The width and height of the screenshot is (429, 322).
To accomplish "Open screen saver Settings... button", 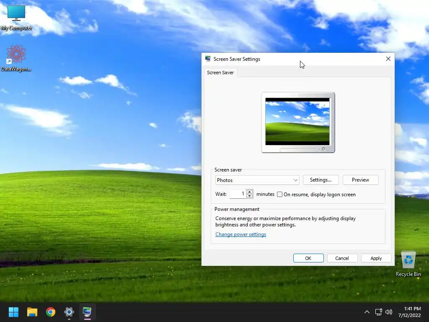I will click(x=320, y=180).
